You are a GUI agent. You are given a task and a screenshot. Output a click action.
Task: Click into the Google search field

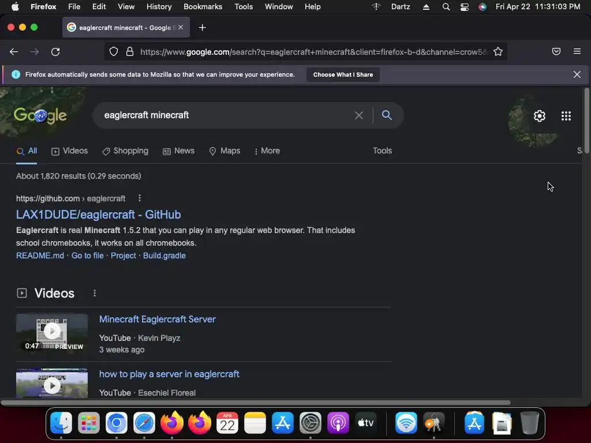(226, 115)
